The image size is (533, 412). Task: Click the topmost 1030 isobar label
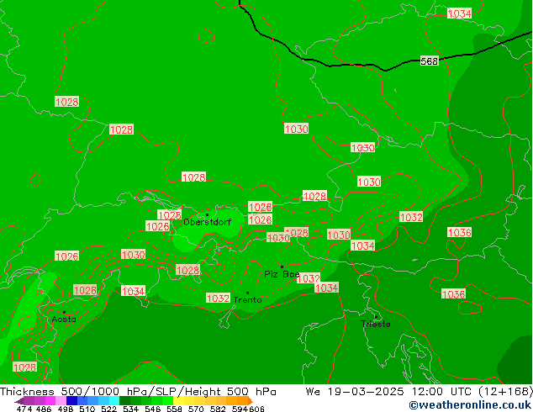pyautogui.click(x=297, y=129)
